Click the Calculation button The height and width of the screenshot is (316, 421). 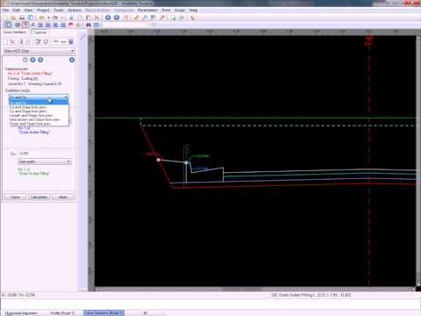(x=39, y=197)
